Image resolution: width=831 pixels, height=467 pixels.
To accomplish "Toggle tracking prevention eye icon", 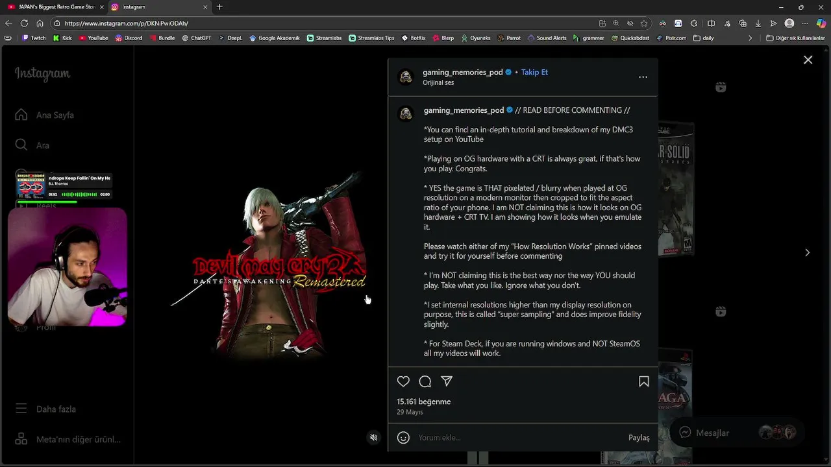I will click(x=630, y=23).
